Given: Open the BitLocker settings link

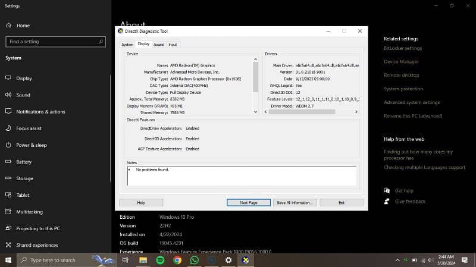Looking at the screenshot, I should click(x=403, y=48).
